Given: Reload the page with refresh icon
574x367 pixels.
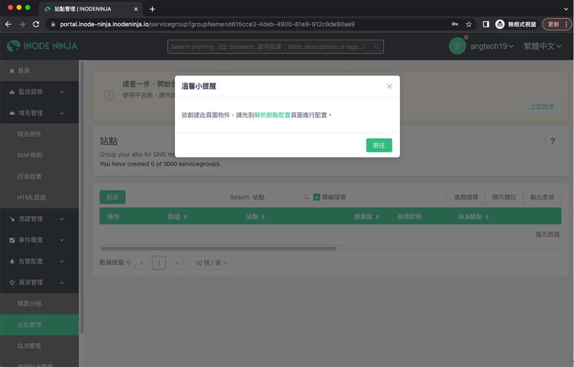Looking at the screenshot, I should coord(36,24).
